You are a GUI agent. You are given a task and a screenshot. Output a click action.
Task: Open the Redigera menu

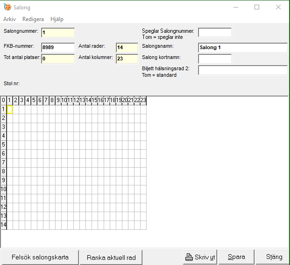[33, 19]
